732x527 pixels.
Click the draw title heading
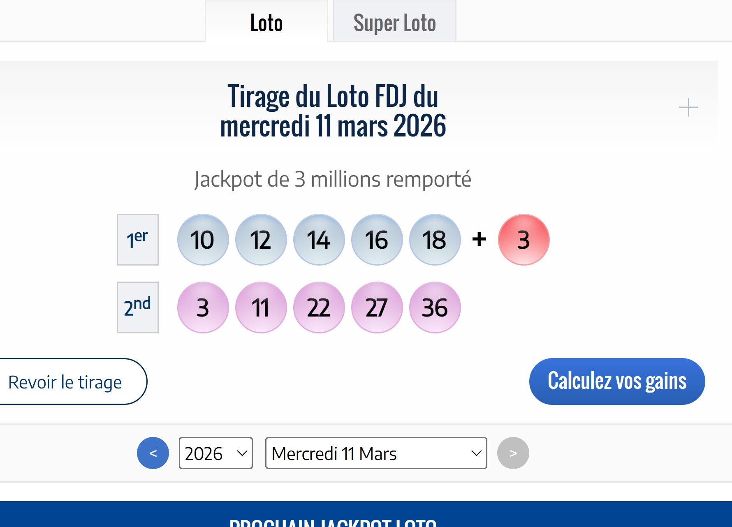click(x=333, y=111)
